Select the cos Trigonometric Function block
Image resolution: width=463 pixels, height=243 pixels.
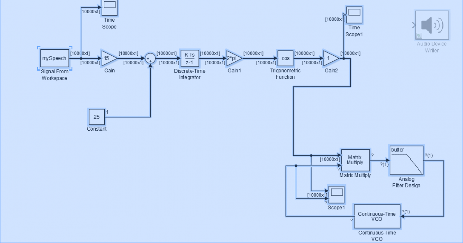click(286, 58)
